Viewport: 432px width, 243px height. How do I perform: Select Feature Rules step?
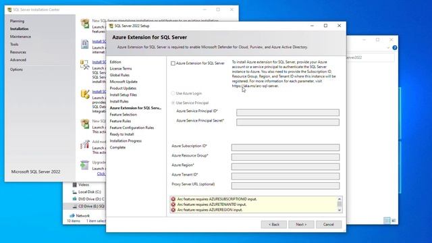(x=120, y=122)
